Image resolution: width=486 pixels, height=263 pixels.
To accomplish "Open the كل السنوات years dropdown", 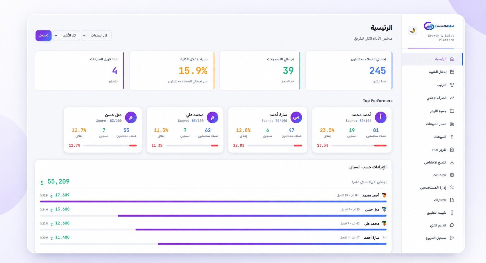I will click(96, 35).
